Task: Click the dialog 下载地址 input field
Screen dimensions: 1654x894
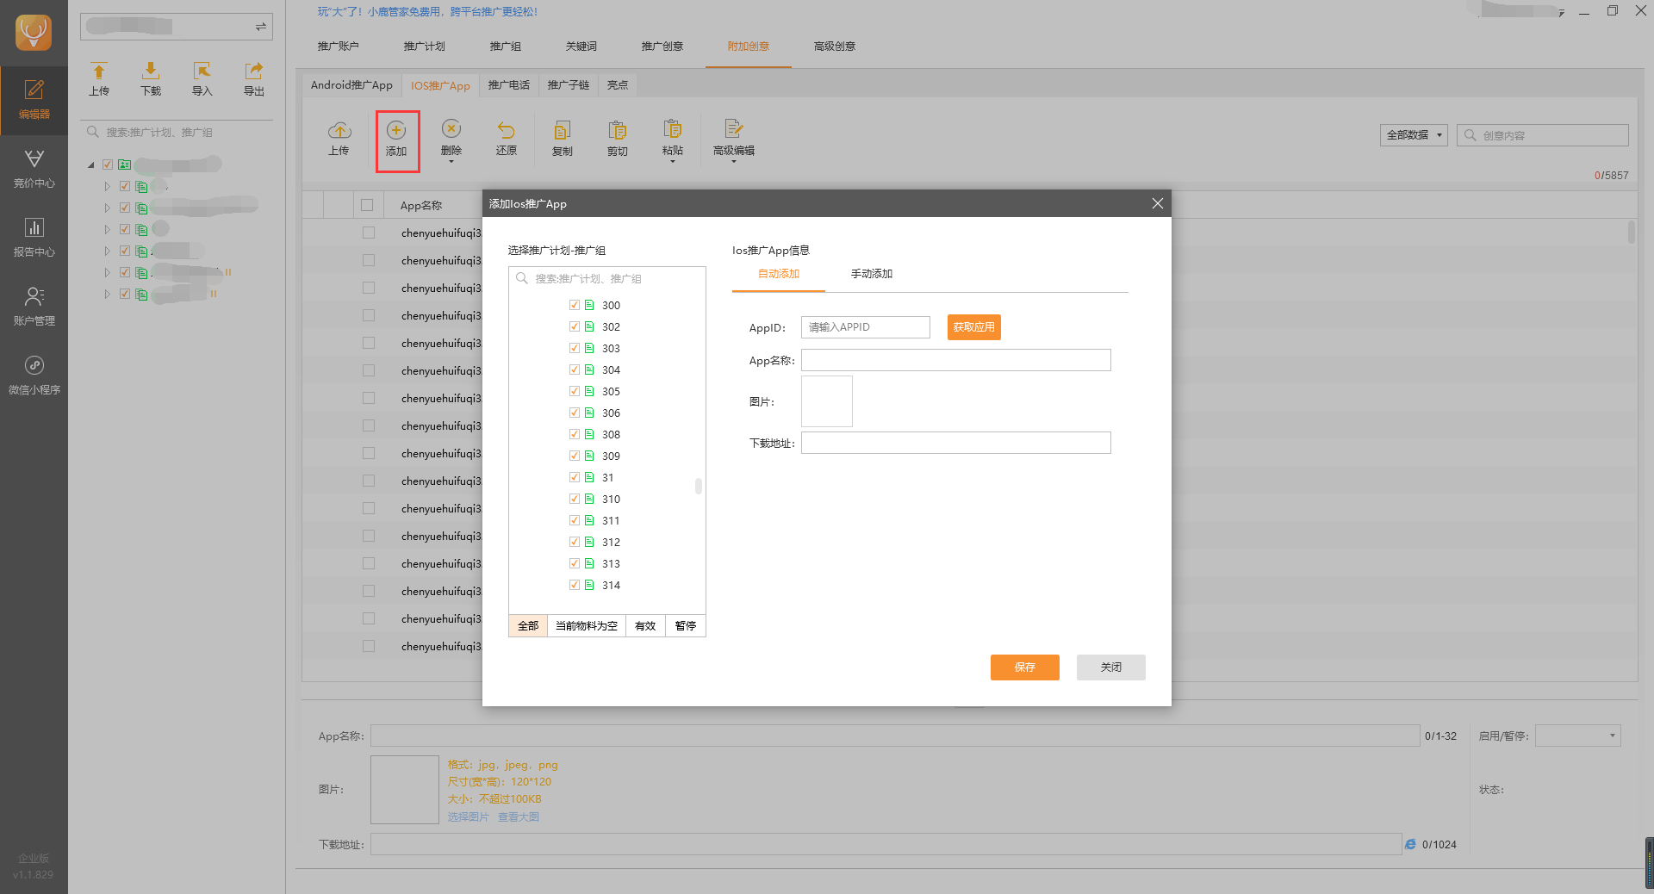Action: pyautogui.click(x=956, y=443)
